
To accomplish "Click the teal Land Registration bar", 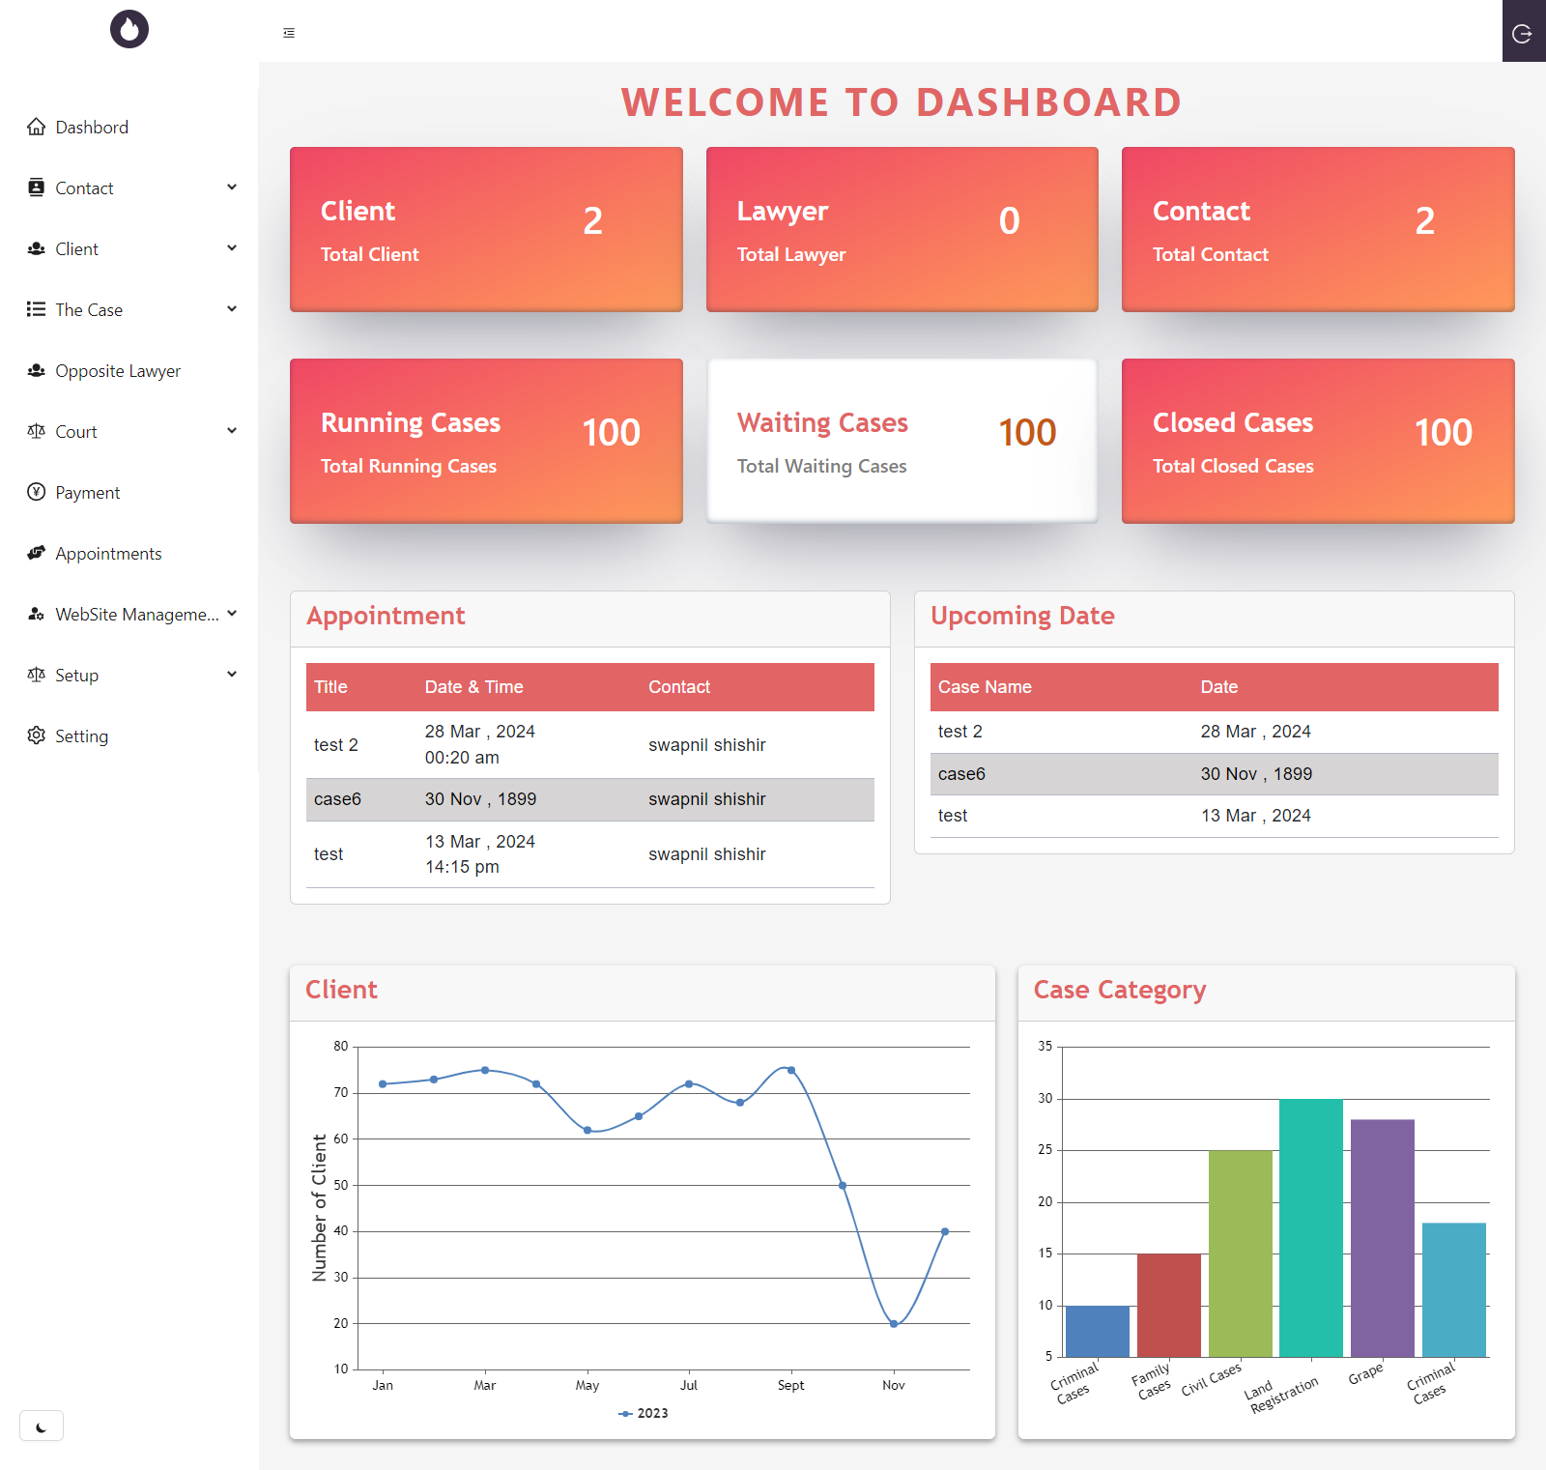I will [1310, 1227].
